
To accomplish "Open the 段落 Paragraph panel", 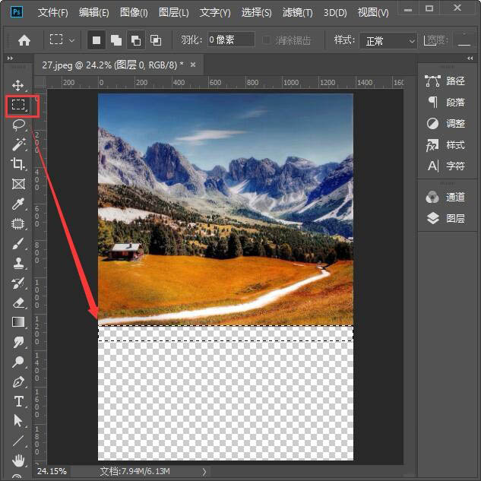I will [445, 102].
